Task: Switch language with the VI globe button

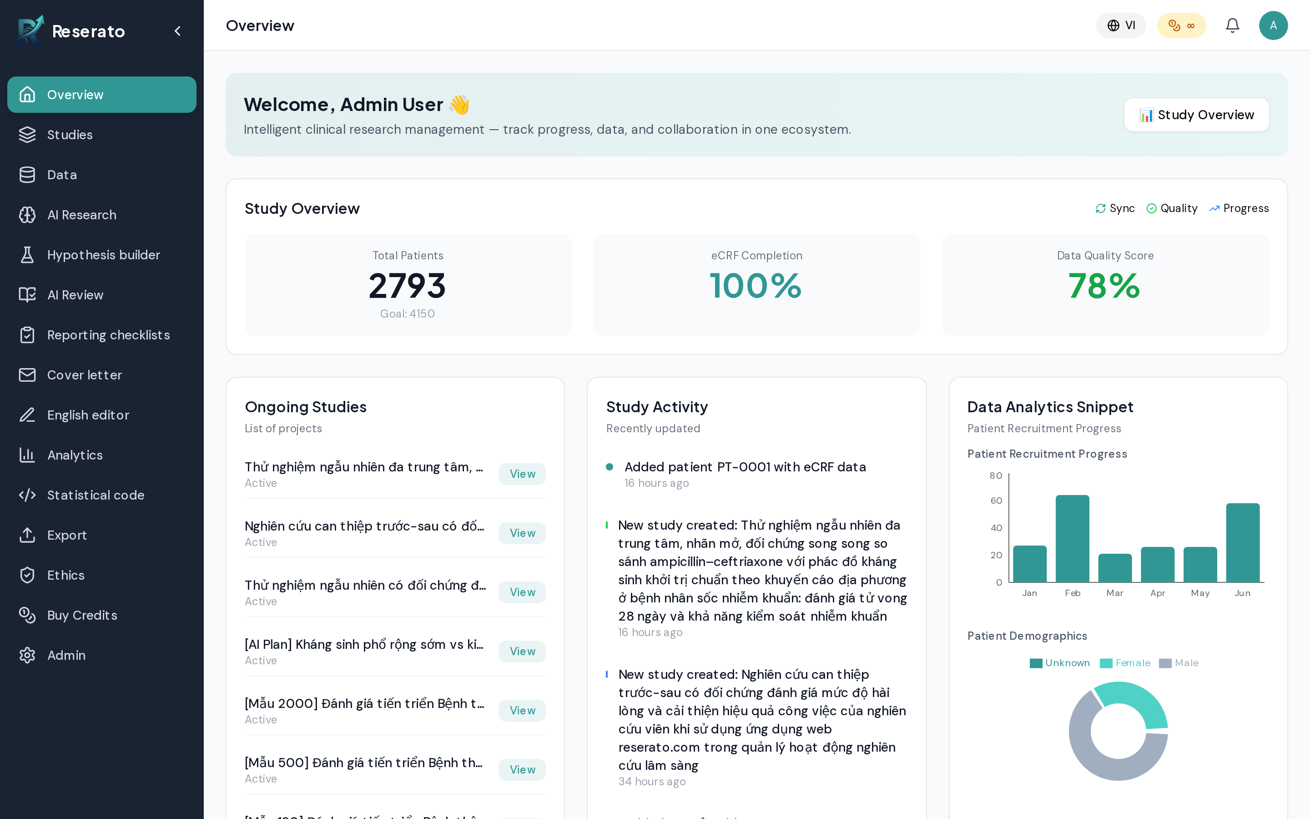Action: (1121, 25)
